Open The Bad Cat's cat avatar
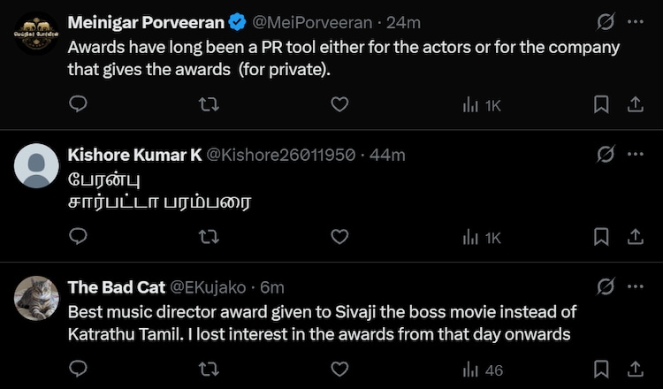Screen dimensions: 663x389 click(x=37, y=298)
